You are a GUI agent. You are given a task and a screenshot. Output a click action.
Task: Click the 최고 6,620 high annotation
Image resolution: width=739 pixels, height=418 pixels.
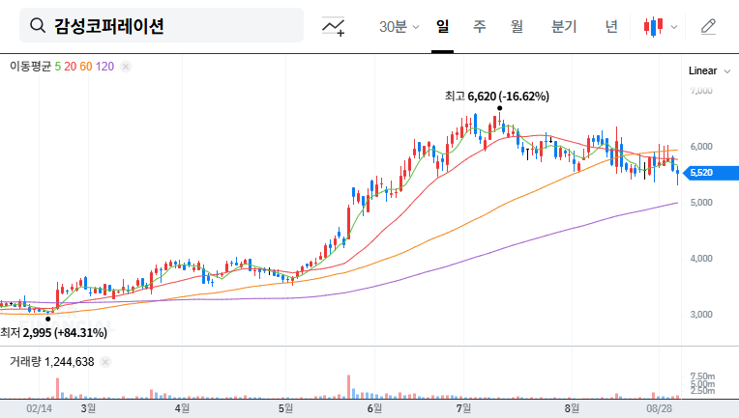[497, 96]
